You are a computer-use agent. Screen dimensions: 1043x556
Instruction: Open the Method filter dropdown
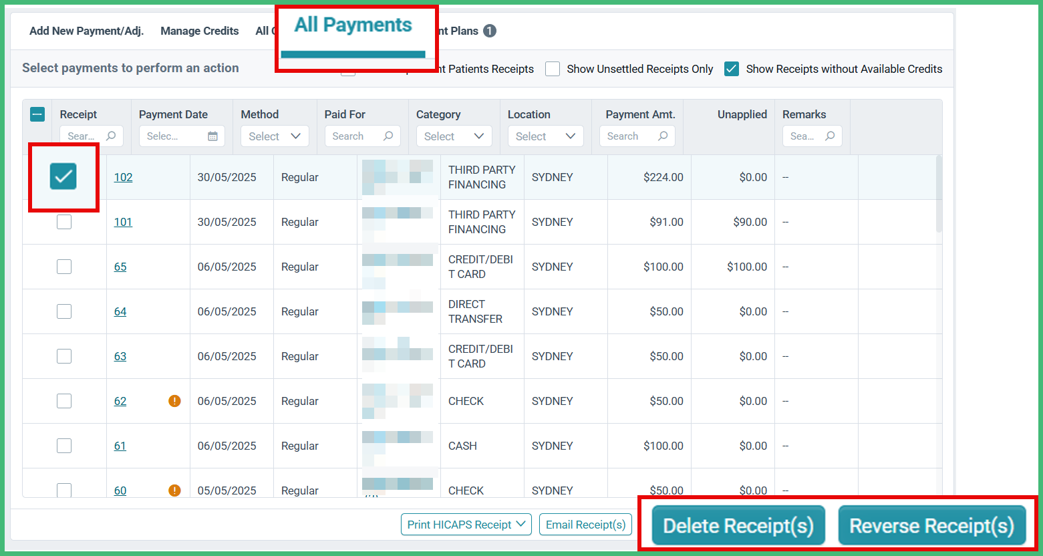tap(275, 136)
